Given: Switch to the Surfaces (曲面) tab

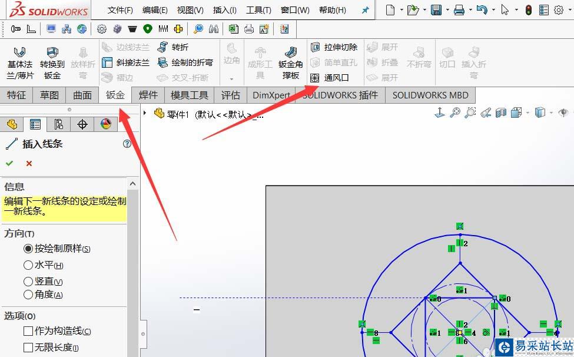Looking at the screenshot, I should tap(82, 95).
